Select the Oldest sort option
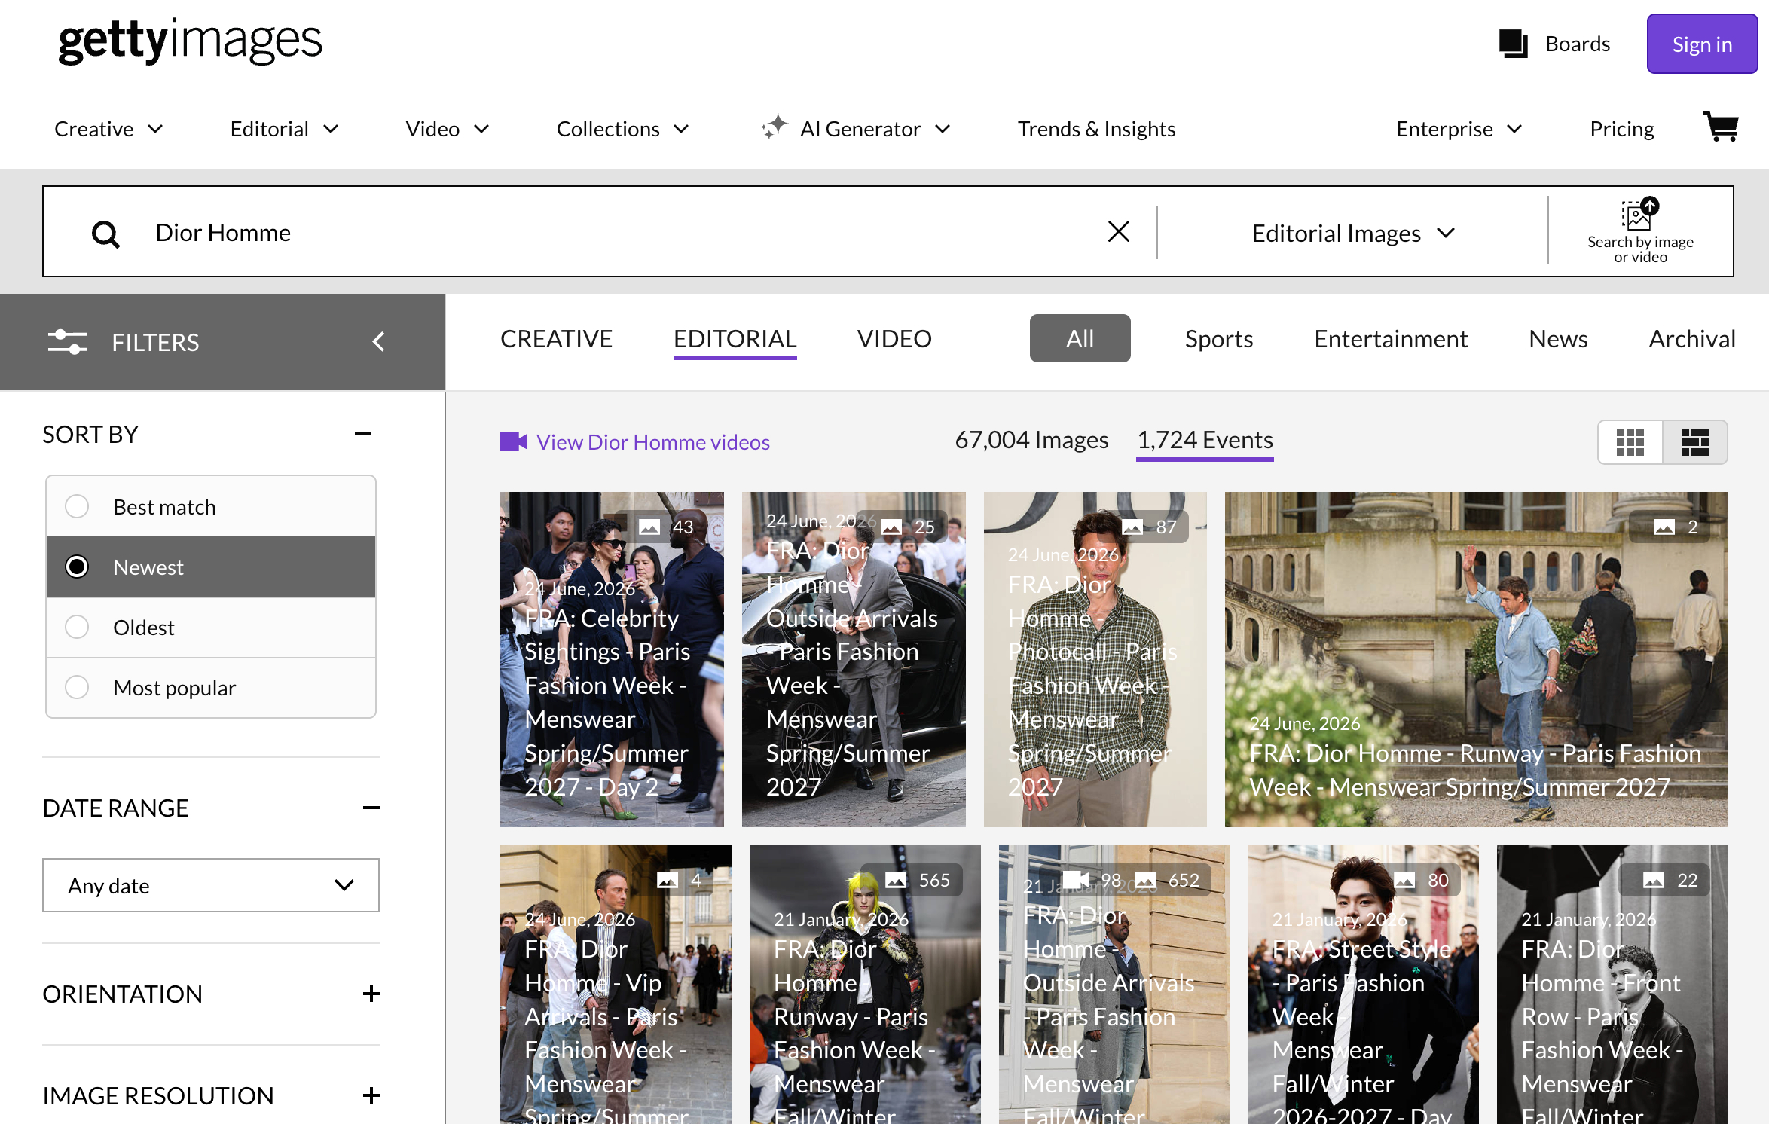1769x1124 pixels. coord(211,628)
